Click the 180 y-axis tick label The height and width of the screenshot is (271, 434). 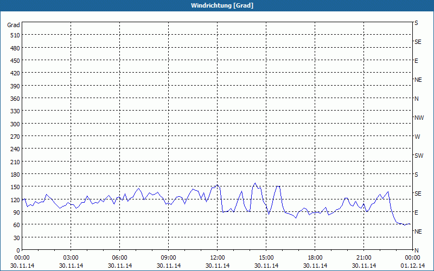tap(15, 175)
